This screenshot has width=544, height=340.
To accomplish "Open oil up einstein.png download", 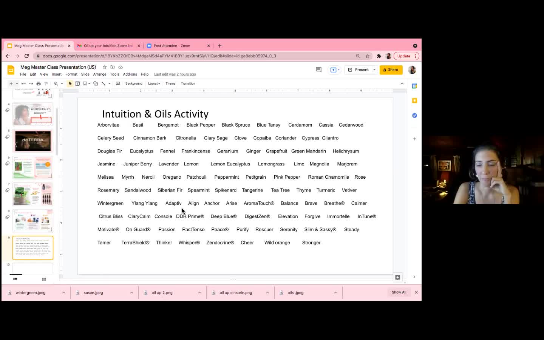I will tap(236, 292).
